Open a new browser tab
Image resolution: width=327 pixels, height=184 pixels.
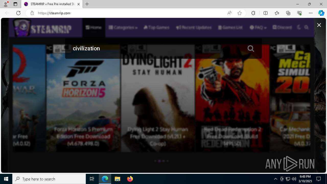(87, 4)
